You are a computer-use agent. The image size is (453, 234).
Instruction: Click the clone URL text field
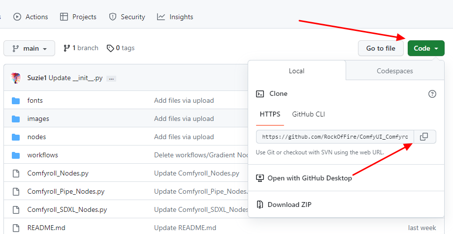tap(335, 137)
